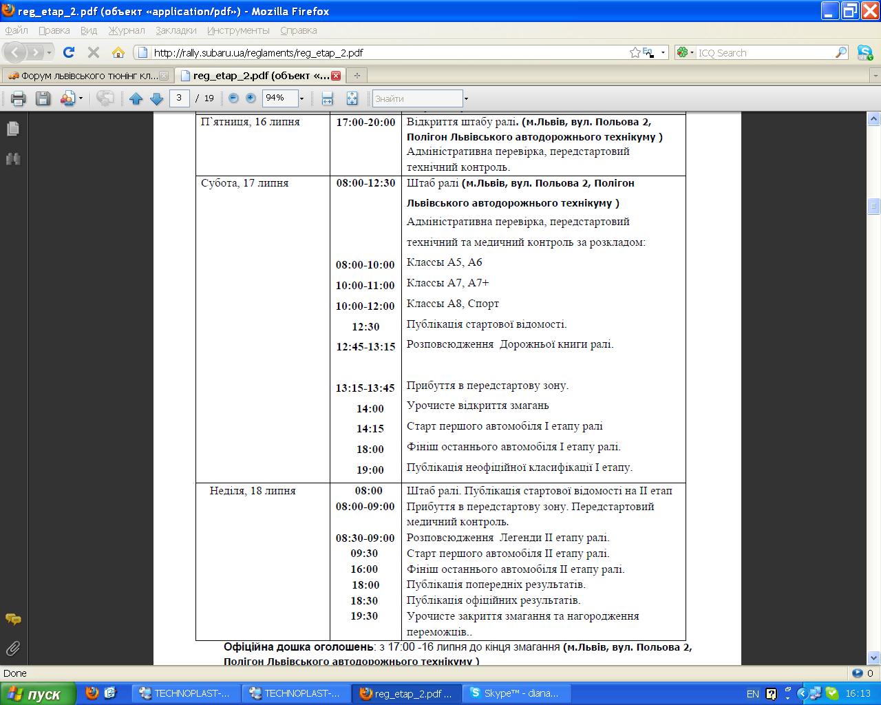The width and height of the screenshot is (881, 705).
Task: Run search with the magnifier icon
Action: tap(841, 52)
